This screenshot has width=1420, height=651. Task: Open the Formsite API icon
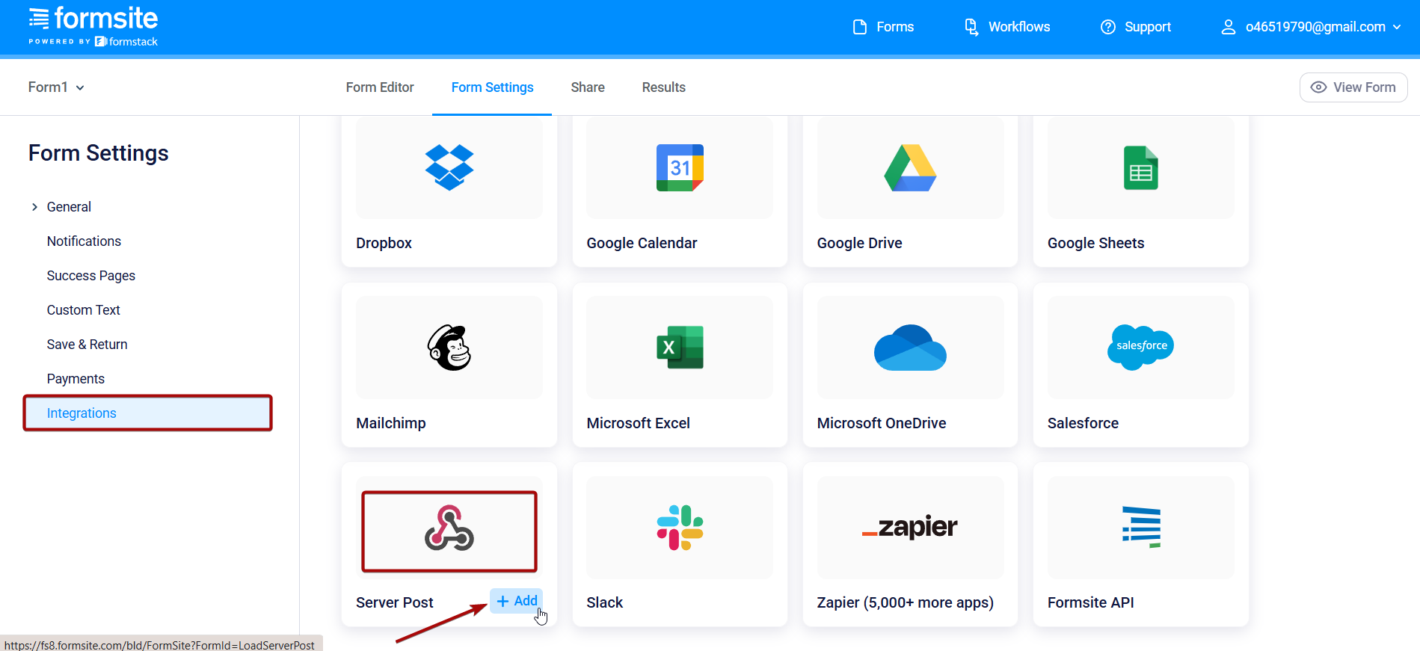(1141, 527)
